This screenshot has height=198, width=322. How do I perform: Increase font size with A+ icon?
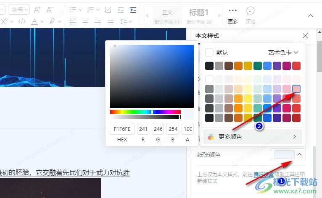[x=37, y=10]
